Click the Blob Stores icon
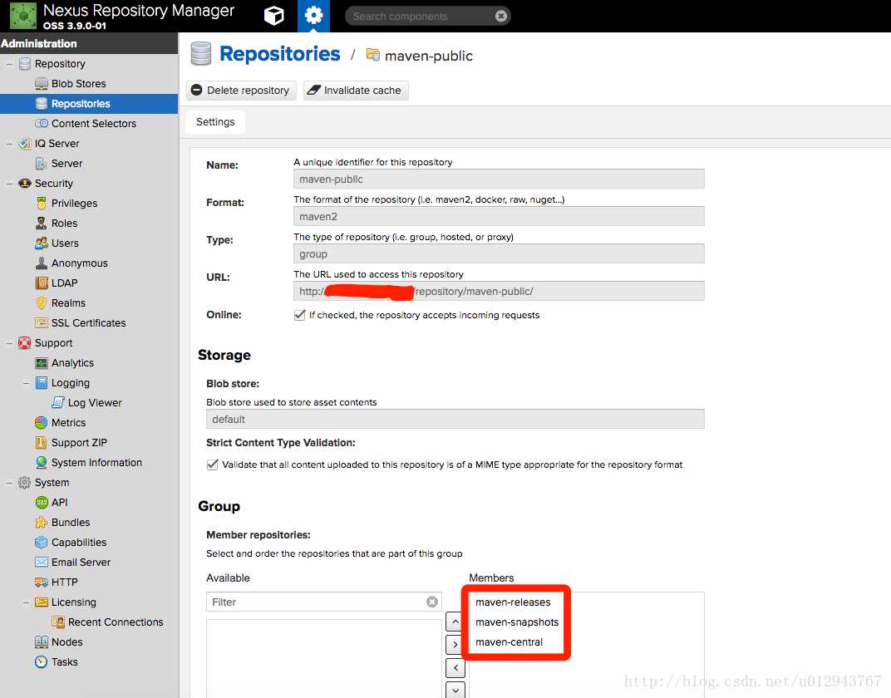 pos(41,84)
